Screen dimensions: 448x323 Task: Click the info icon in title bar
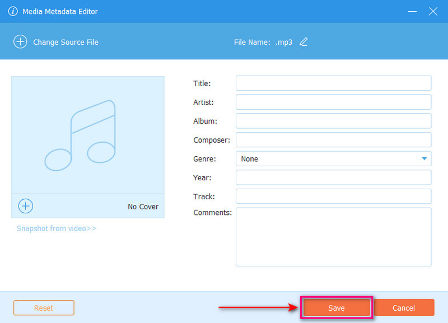pos(12,11)
